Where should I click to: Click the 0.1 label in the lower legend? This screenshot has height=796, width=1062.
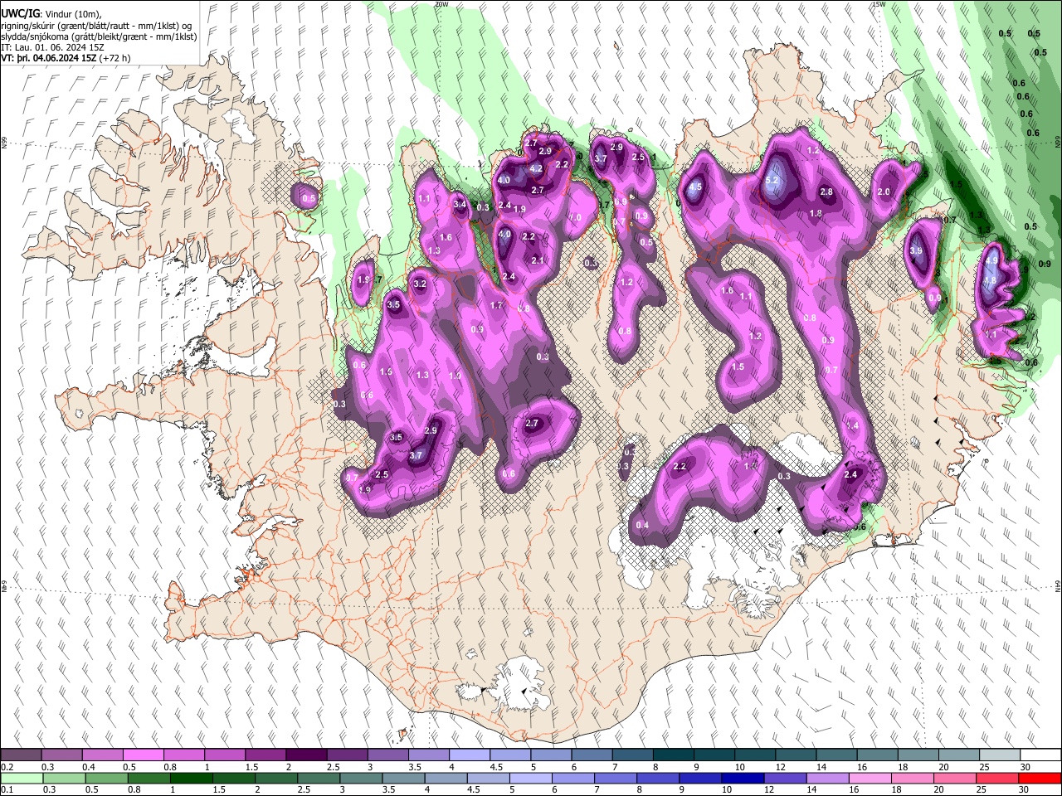click(6, 790)
